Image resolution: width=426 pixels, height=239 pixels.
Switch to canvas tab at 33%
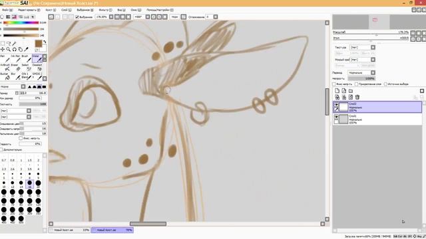point(70,230)
